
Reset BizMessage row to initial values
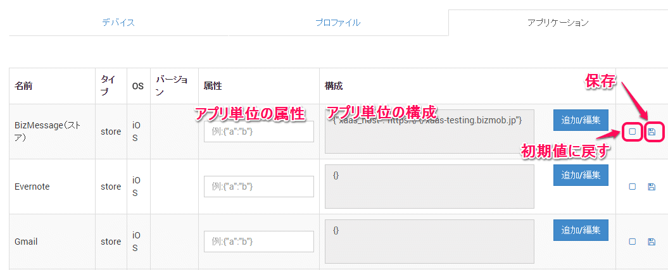pos(632,132)
